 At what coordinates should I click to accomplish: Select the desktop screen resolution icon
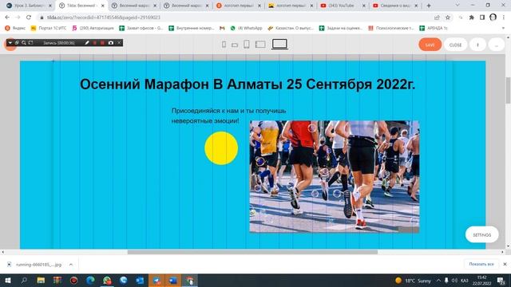(279, 45)
